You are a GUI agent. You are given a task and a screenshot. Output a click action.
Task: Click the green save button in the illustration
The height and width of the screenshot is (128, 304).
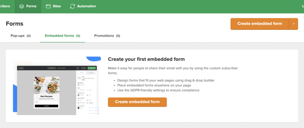[92, 68]
